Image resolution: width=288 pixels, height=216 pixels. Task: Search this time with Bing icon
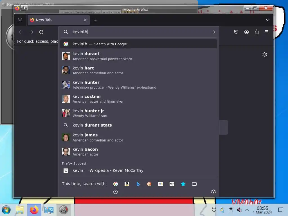(138, 184)
